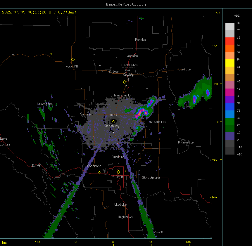Click the white asterisk marker southeast of RedDeer
The image size is (252, 246).
tap(147, 89)
